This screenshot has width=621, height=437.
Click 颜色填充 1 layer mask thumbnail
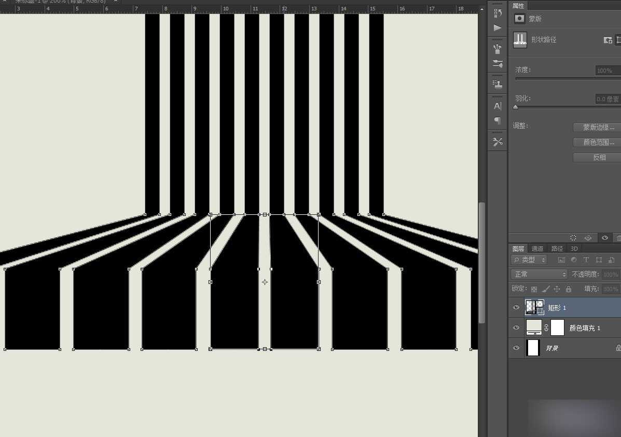(x=557, y=327)
